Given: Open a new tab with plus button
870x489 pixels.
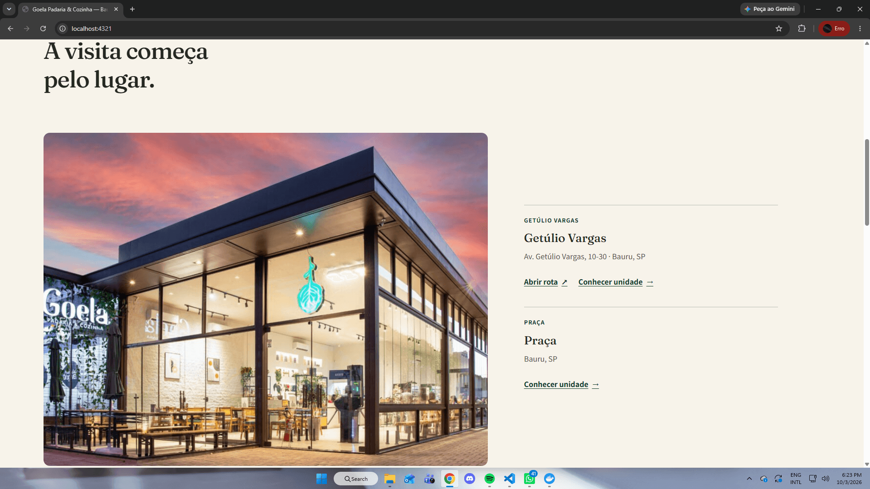Looking at the screenshot, I should [x=132, y=9].
